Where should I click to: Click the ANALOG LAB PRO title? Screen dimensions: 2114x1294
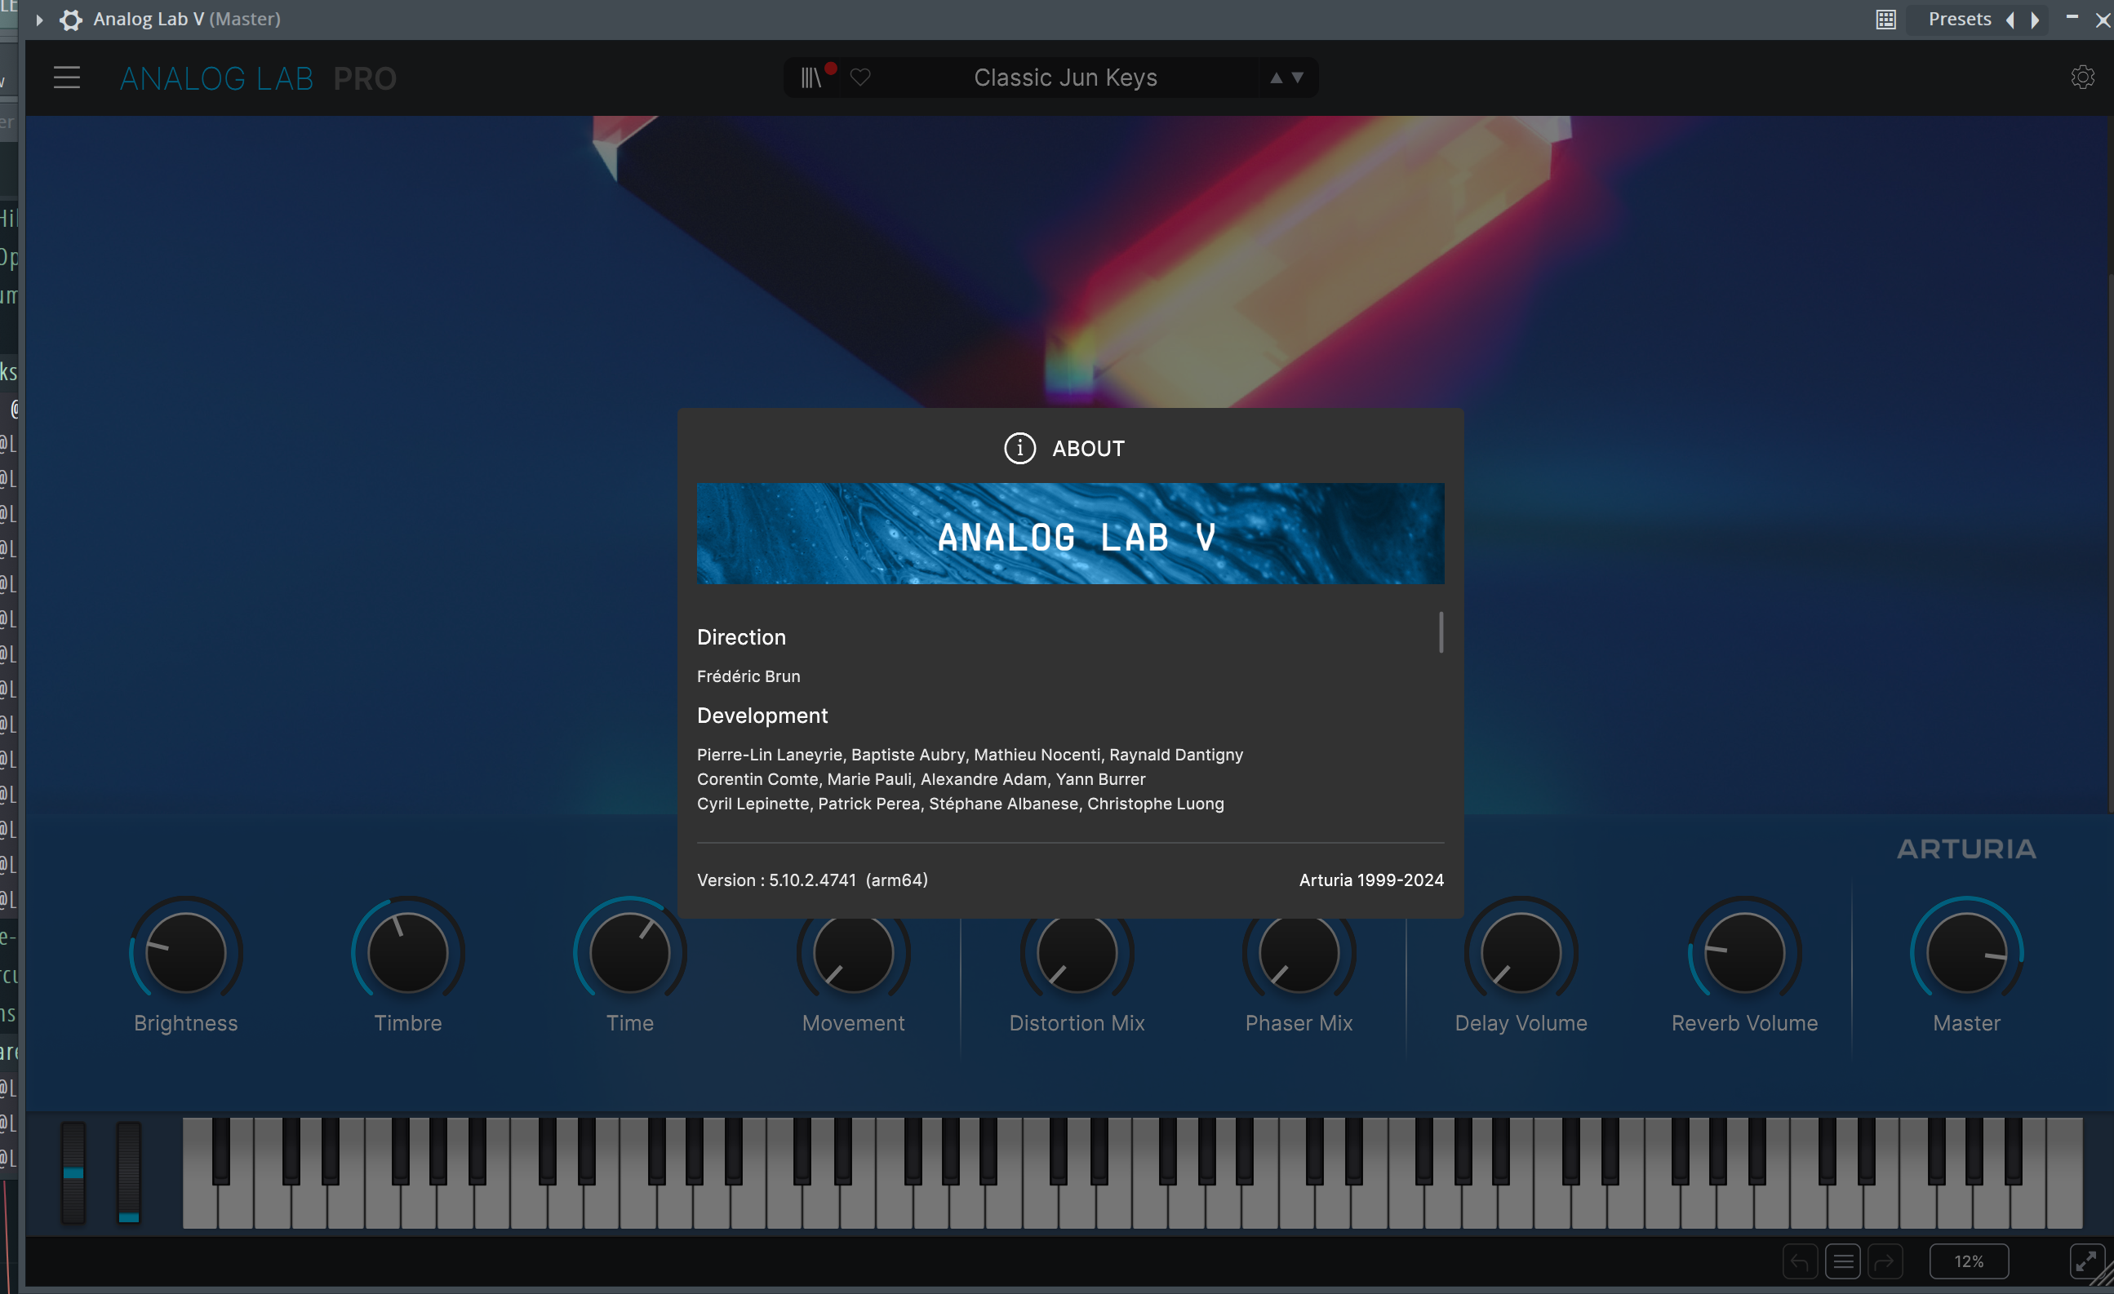point(257,79)
